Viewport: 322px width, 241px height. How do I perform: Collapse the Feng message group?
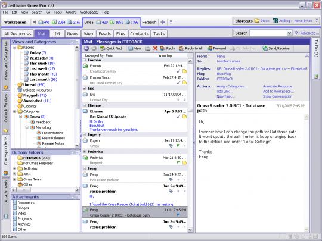pyautogui.click(x=85, y=168)
